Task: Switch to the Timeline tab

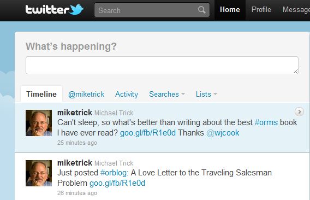Action: [x=41, y=94]
